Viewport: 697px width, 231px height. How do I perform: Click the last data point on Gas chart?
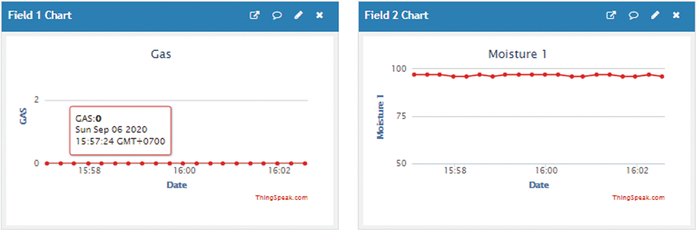click(305, 163)
